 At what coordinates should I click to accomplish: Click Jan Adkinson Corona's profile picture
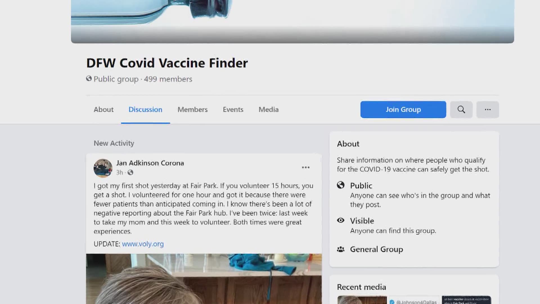(103, 168)
